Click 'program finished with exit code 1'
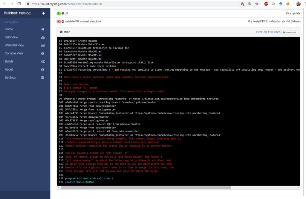This screenshot has width=306, height=199. coord(89,178)
